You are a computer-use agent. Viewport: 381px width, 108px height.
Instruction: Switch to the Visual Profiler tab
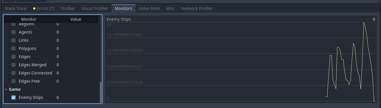[x=95, y=8]
